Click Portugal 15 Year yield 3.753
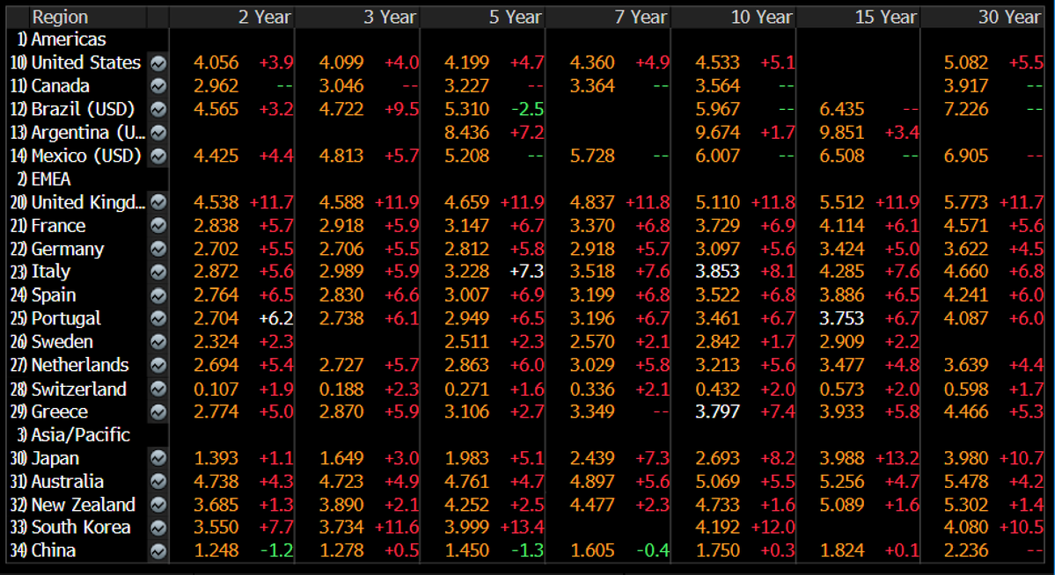 842,319
